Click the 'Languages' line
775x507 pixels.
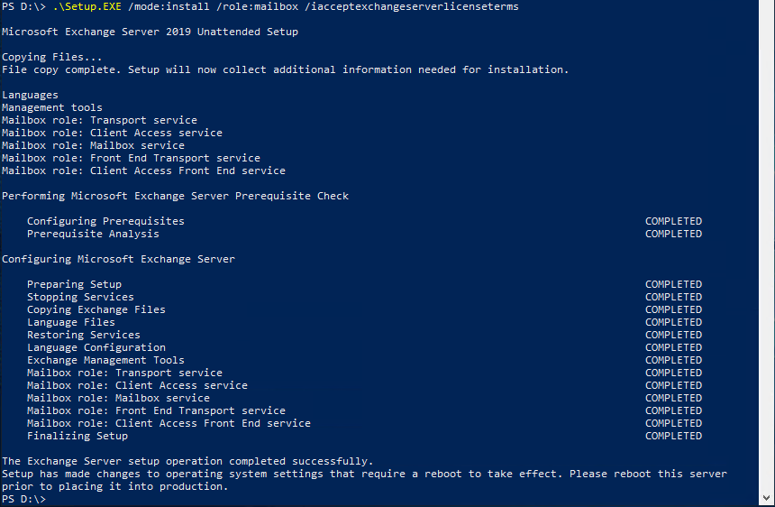coord(30,95)
